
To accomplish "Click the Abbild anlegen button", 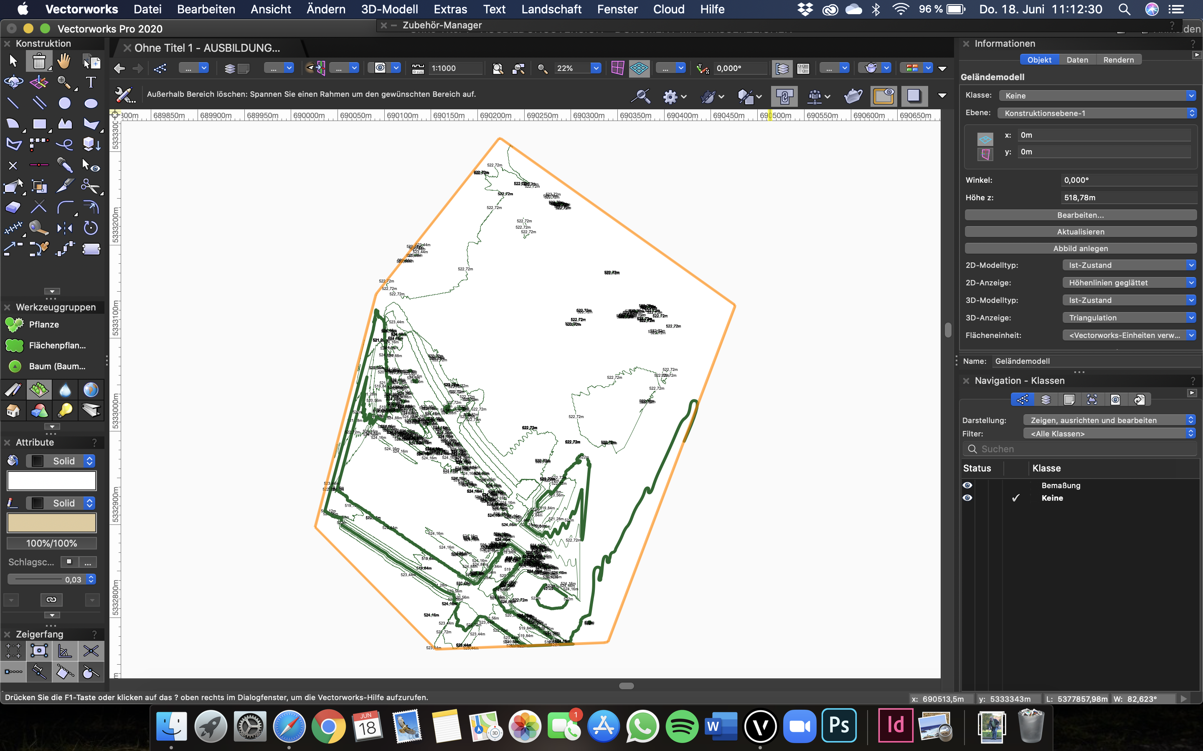I will click(x=1080, y=248).
